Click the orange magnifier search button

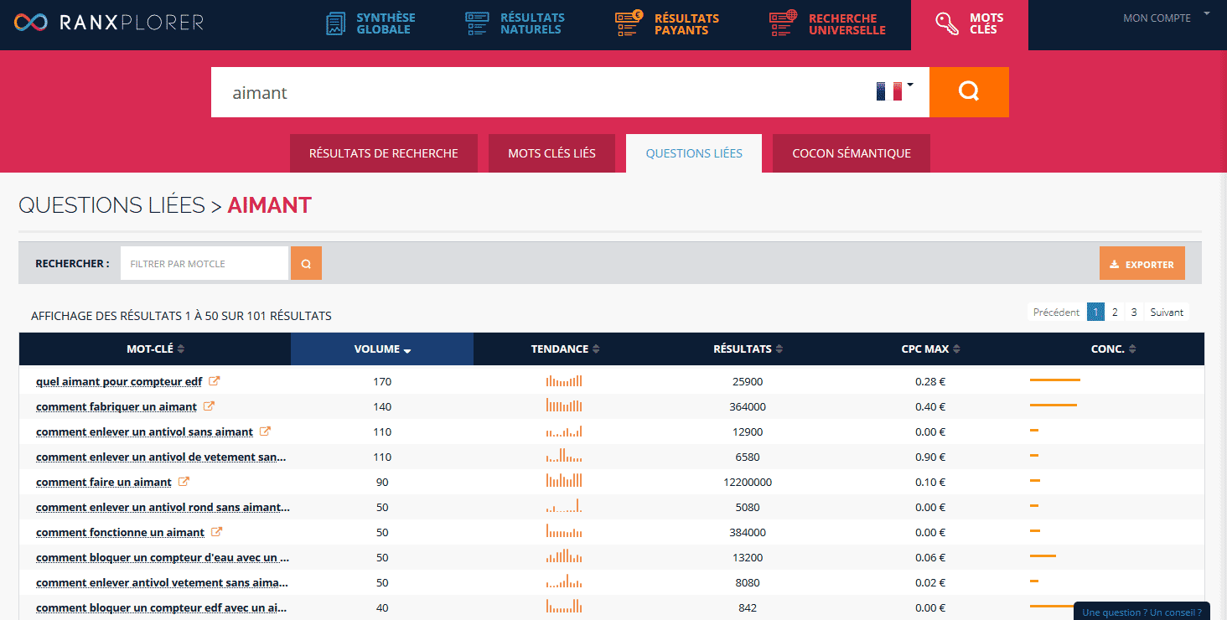pos(969,92)
